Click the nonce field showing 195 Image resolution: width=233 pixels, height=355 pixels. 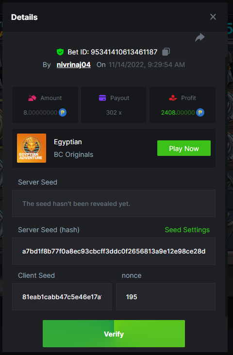click(166, 297)
